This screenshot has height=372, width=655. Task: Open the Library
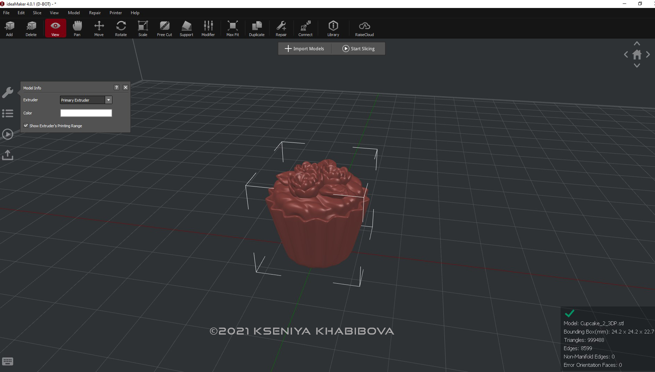click(x=333, y=28)
